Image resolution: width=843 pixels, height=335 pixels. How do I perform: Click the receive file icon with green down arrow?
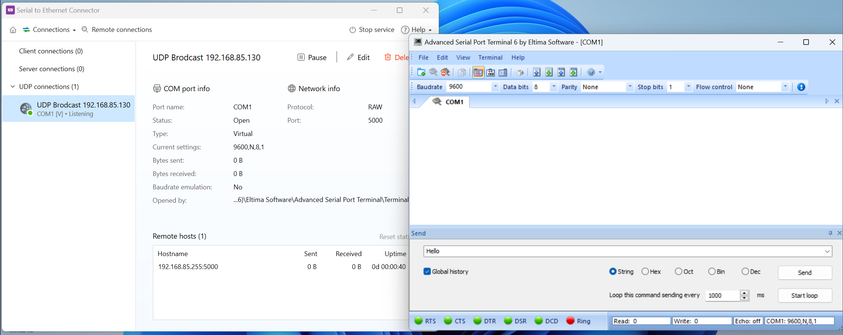point(549,72)
